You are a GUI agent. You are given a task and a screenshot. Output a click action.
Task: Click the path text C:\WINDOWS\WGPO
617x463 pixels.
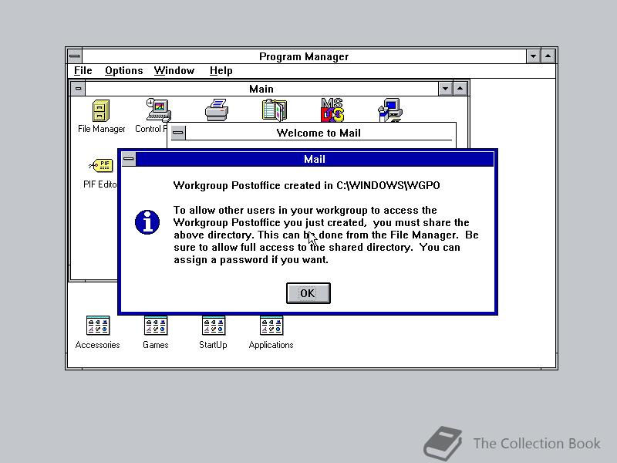click(388, 185)
